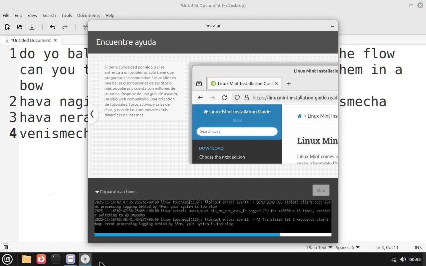Click line number 3 in the editor gutter
The width and height of the screenshot is (426, 266).
pyautogui.click(x=13, y=118)
